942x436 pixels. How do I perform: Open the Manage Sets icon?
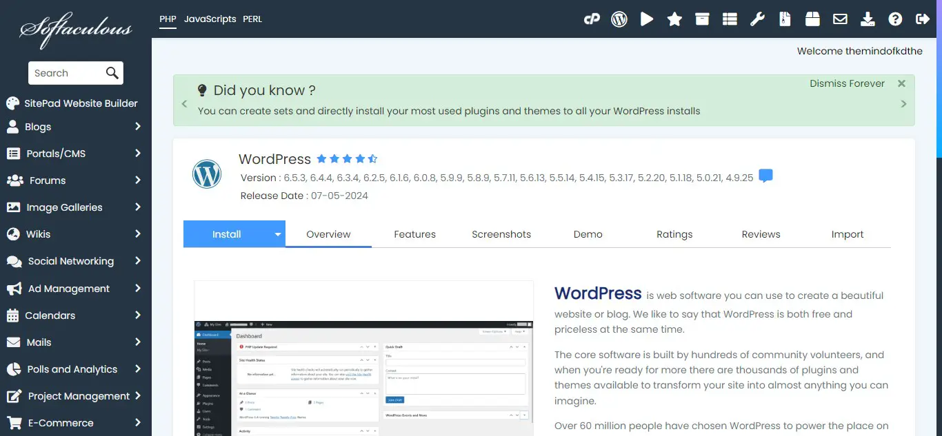(x=812, y=19)
